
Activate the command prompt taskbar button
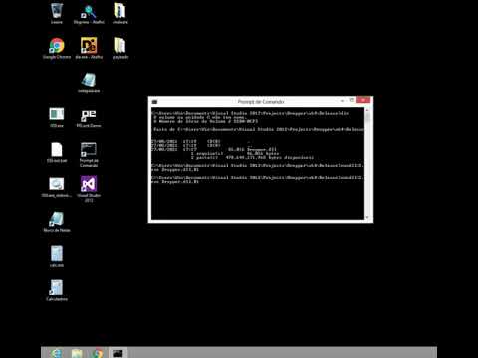coord(118,353)
